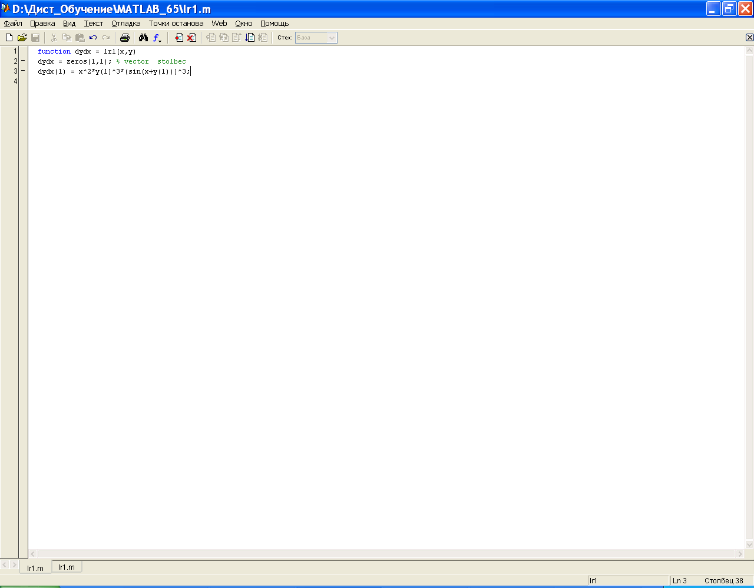Toggle breakpoint dash on line 3
The height and width of the screenshot is (588, 754).
coord(23,71)
